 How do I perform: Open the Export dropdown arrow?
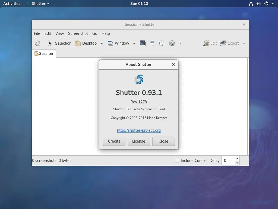coord(244,43)
